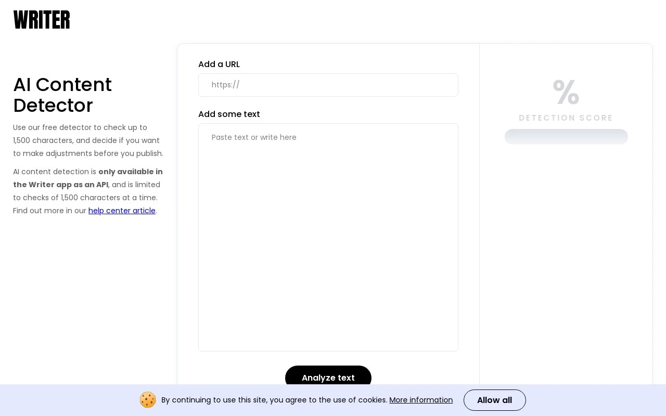Image resolution: width=666 pixels, height=416 pixels.
Task: Focus the Add a URL input field
Action: (x=328, y=85)
